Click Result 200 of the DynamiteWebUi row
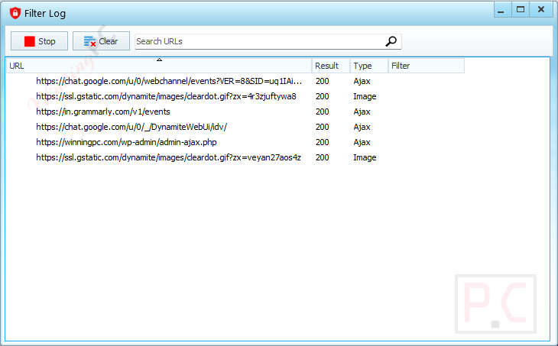Screen dimensions: 558x346 (x=323, y=127)
